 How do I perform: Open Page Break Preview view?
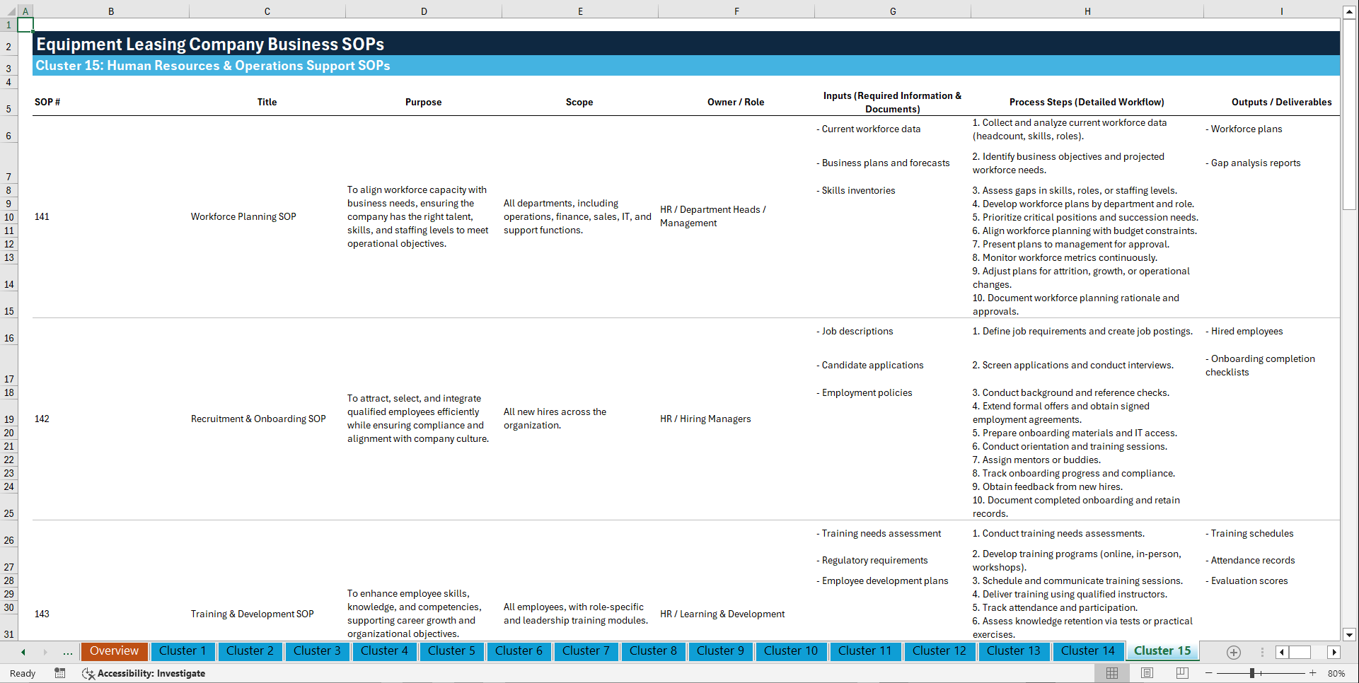(x=1182, y=673)
